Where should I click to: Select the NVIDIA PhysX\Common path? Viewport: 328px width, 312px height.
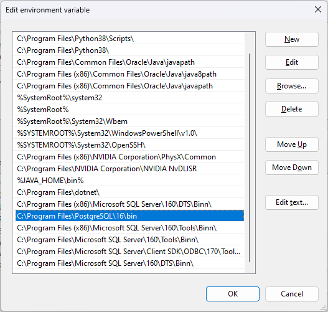(x=129, y=157)
